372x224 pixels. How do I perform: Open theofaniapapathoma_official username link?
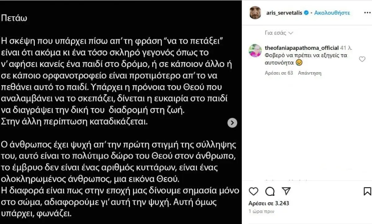point(302,48)
